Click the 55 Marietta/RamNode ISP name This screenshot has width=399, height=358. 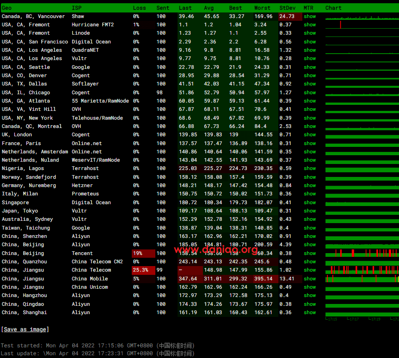(x=100, y=101)
